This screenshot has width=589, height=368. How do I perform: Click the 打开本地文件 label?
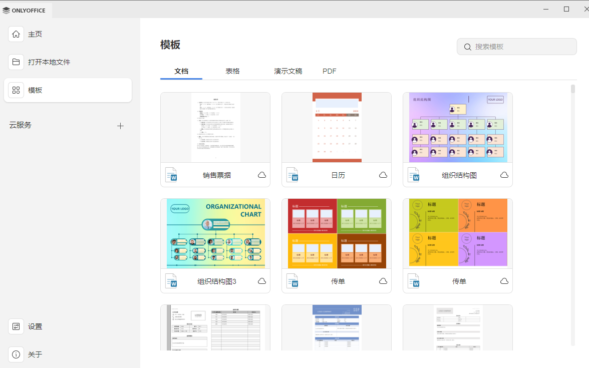tap(49, 62)
